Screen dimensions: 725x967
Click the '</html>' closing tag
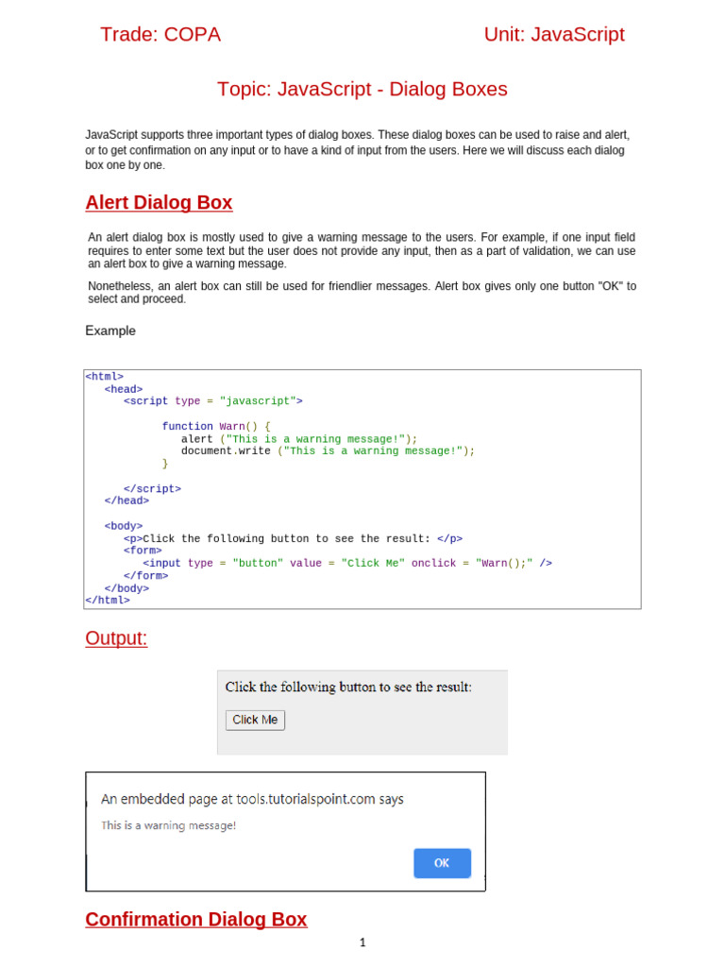pyautogui.click(x=108, y=600)
